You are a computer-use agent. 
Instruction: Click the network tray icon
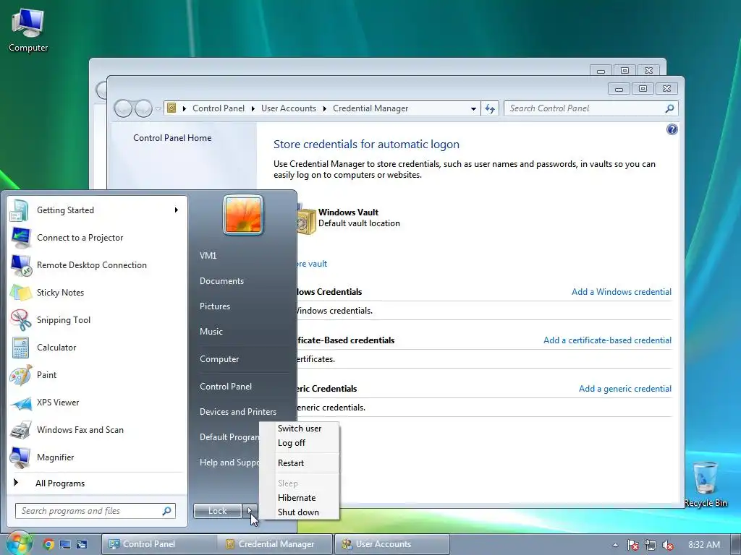coord(651,545)
